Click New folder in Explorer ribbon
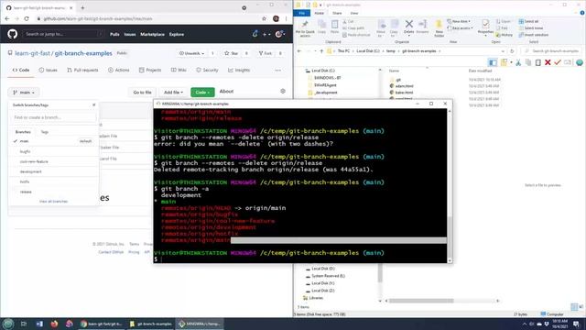Screen dimensions: 586x330 [x=439, y=28]
